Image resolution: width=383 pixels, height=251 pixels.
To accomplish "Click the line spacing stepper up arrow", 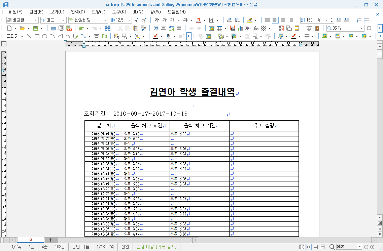I will pyautogui.click(x=332, y=19).
